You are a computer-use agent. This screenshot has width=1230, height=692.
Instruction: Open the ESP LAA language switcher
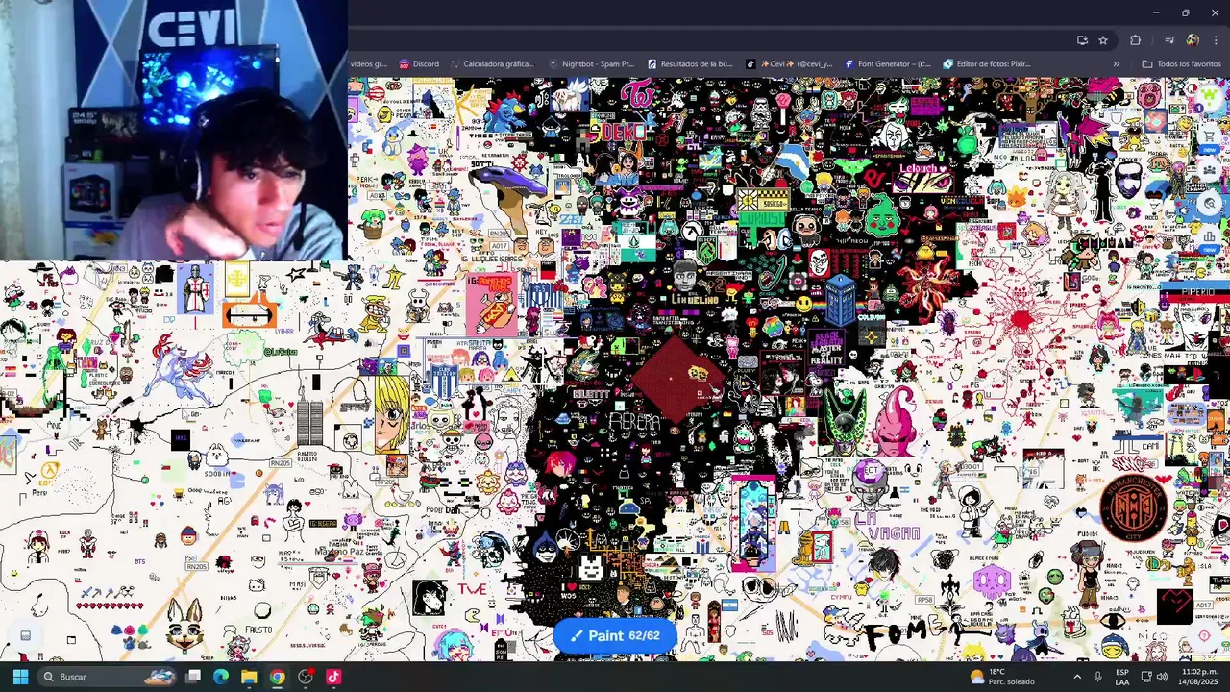(x=1122, y=677)
